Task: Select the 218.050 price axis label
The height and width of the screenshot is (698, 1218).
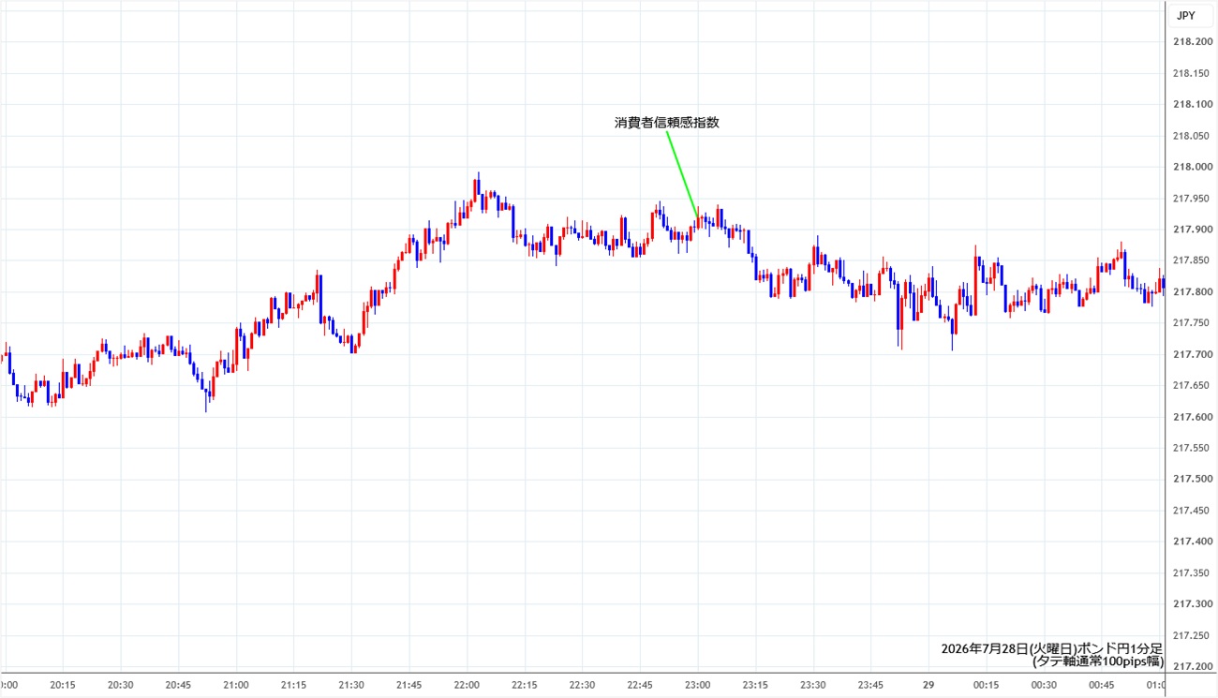Action: [x=1190, y=136]
